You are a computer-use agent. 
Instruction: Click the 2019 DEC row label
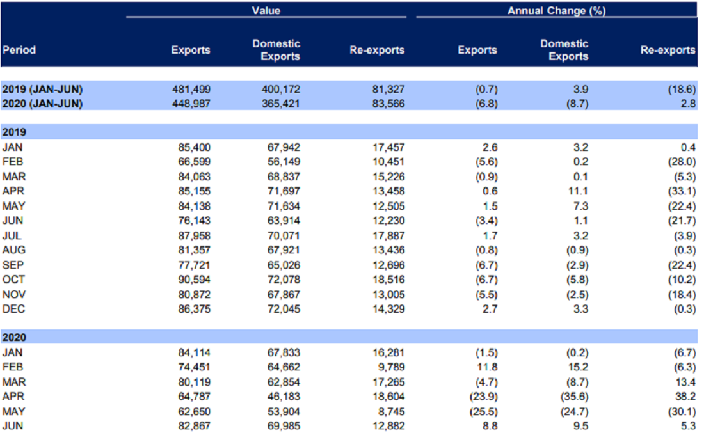13,309
